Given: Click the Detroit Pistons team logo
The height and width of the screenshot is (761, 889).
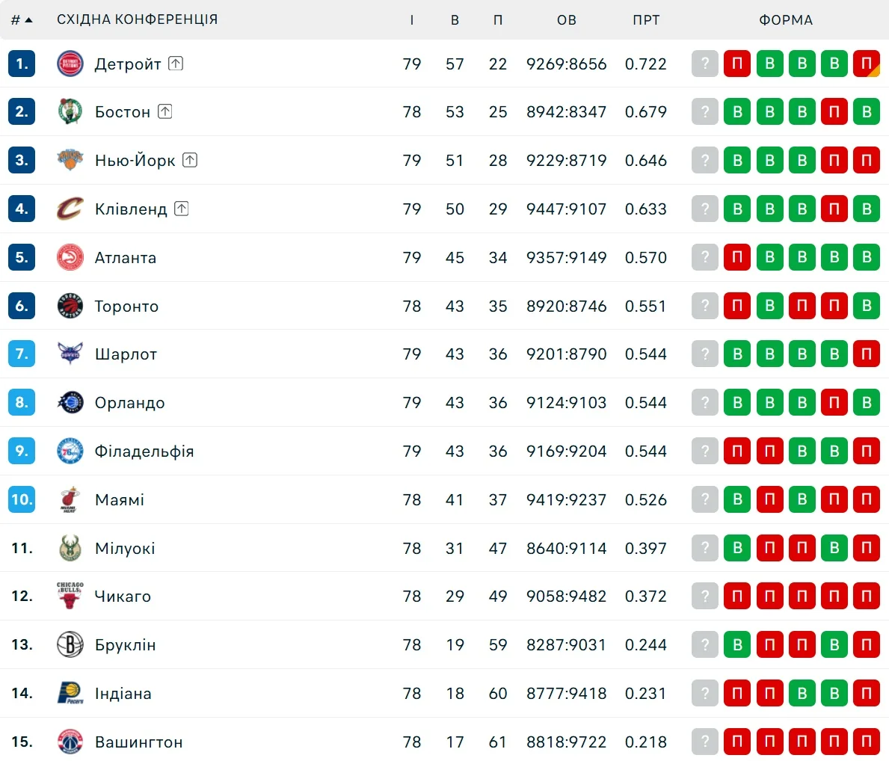Looking at the screenshot, I should coord(70,64).
